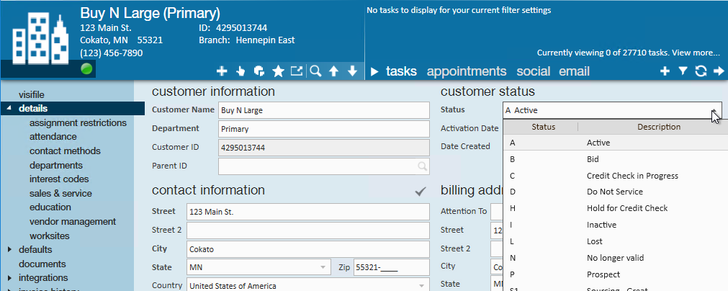Click the View more tasks link
Viewport: 728px width, 291px height.
coord(696,53)
